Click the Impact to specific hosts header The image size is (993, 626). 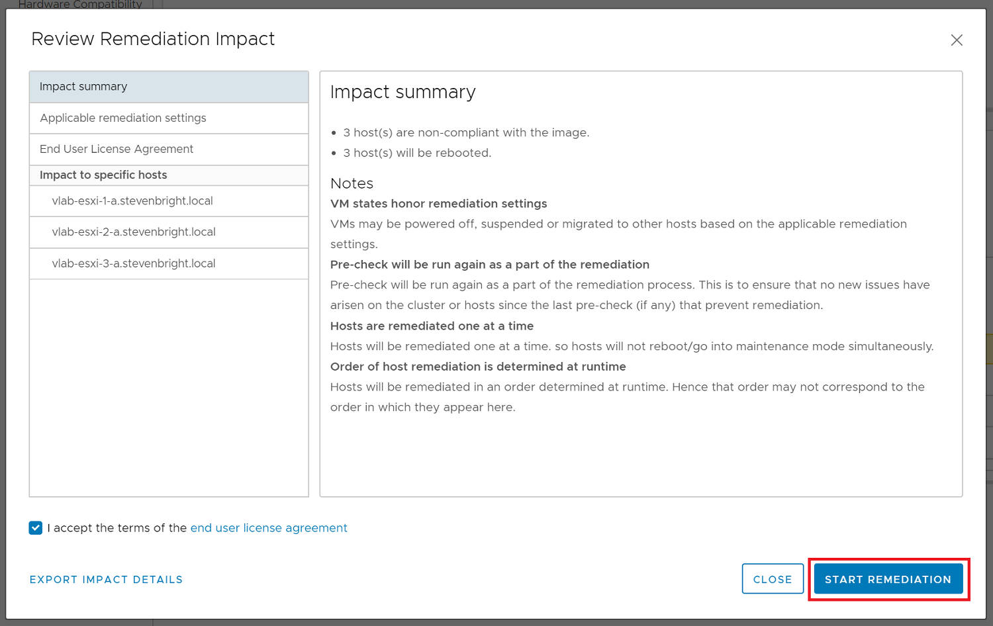[x=103, y=175]
